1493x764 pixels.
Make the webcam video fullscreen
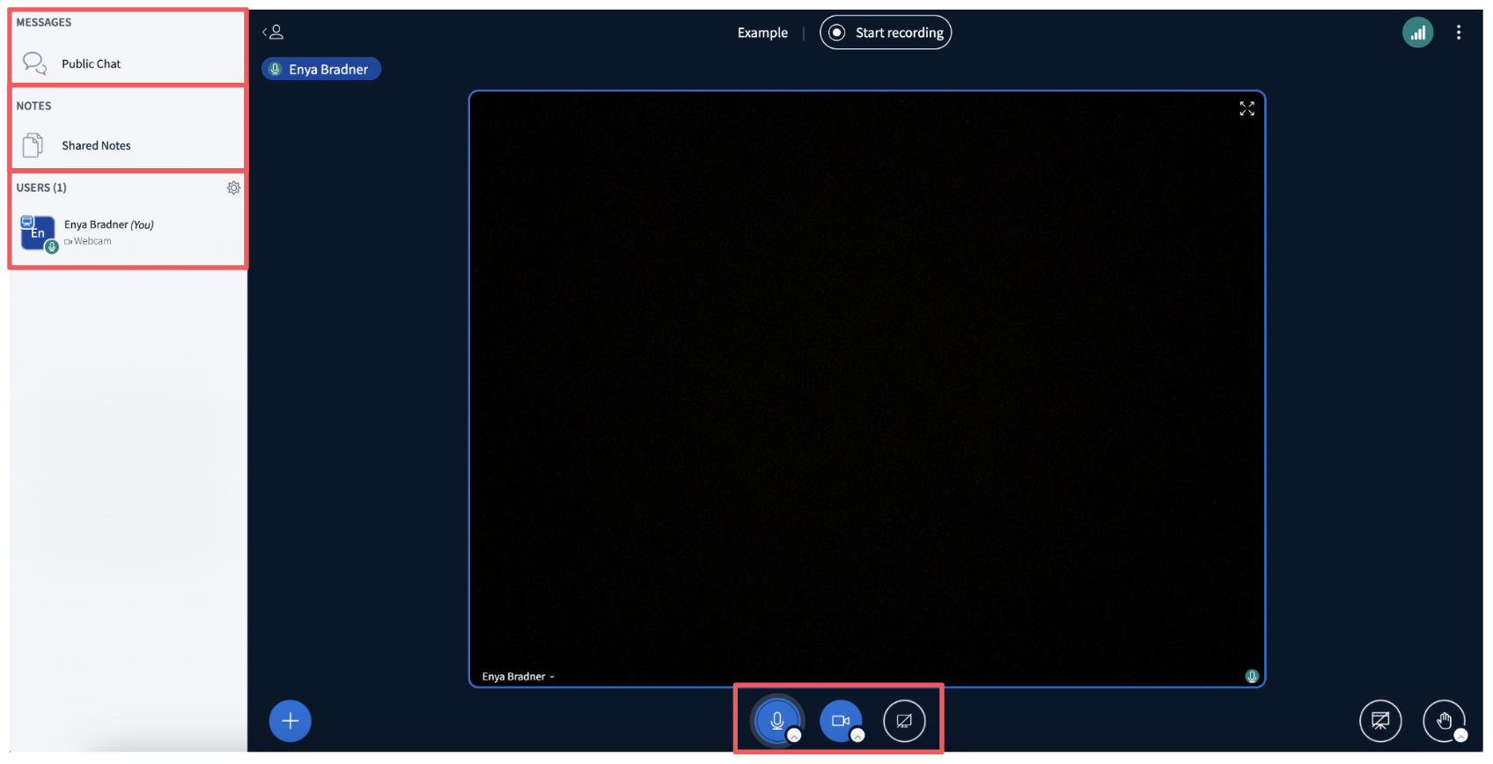tap(1247, 108)
